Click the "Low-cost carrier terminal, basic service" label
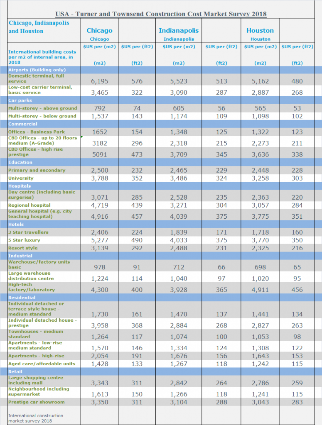Viewport: 322px width, 425px height. click(40, 90)
